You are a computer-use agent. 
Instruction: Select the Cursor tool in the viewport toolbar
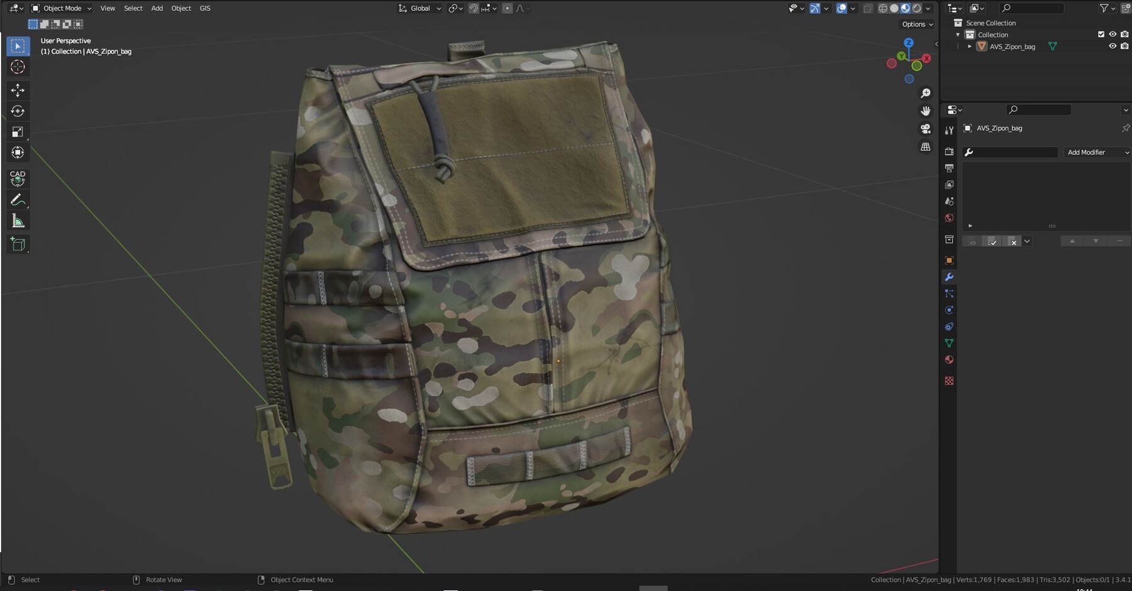[18, 66]
